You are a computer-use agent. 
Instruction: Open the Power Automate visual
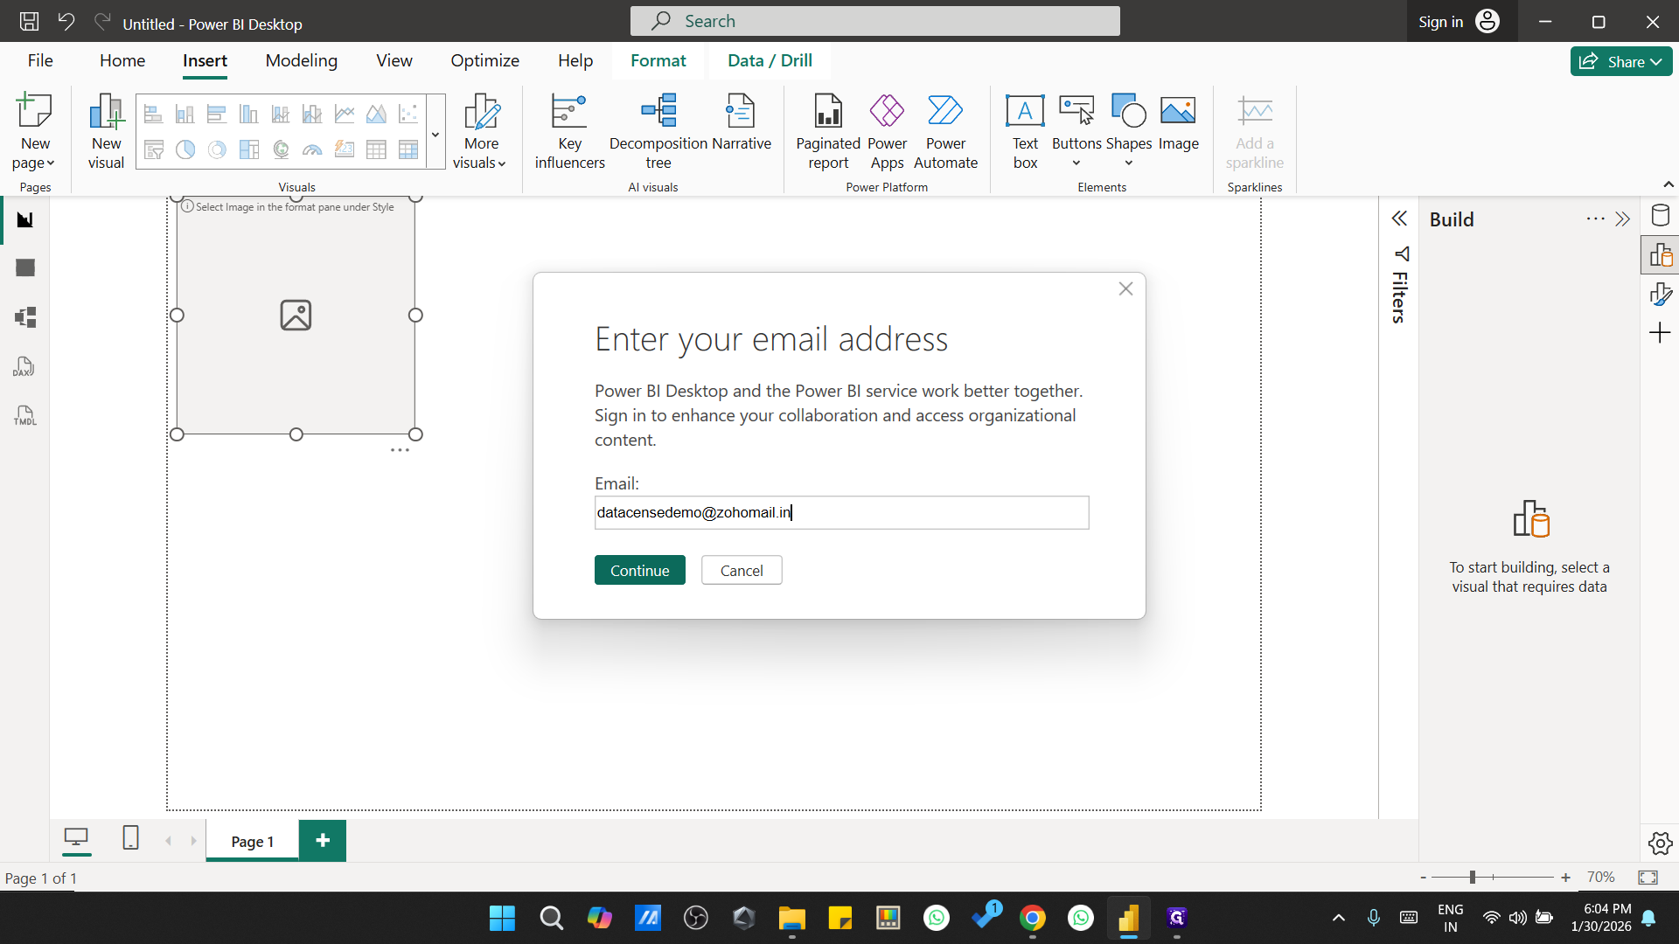point(946,129)
